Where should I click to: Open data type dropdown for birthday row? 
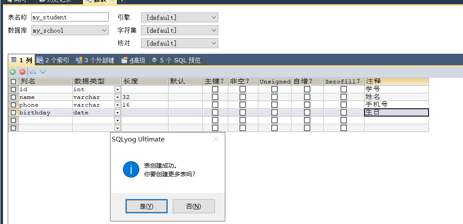(x=117, y=113)
